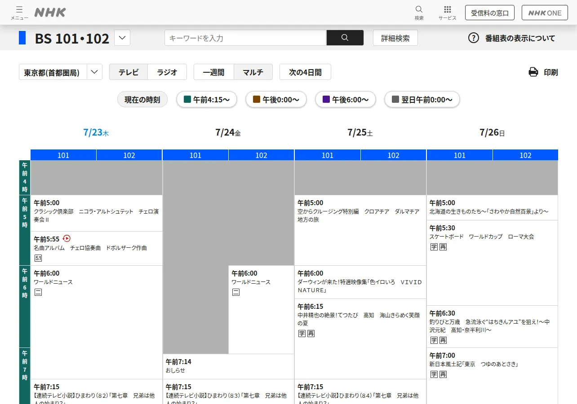Open ひまわり(83) program on 7/24
This screenshot has width=577, height=404.
click(228, 391)
